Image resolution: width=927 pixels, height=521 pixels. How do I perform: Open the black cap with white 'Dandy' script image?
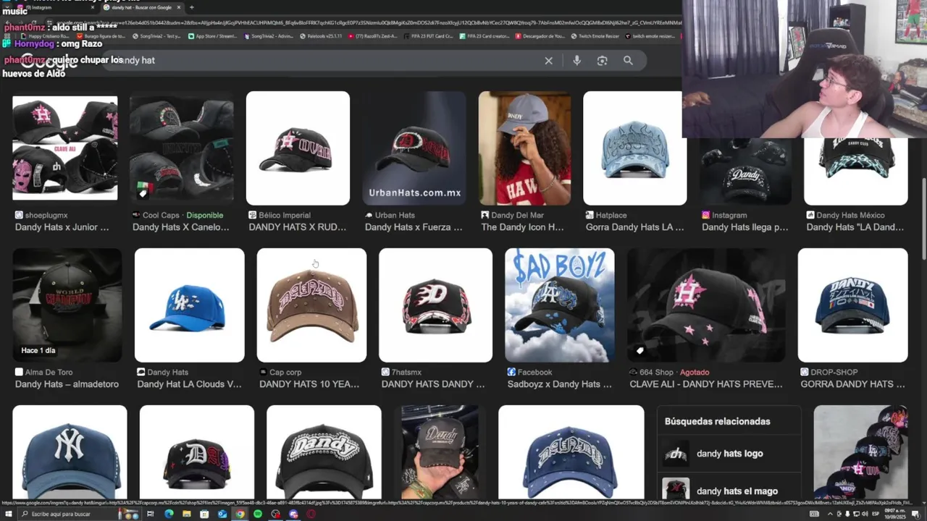(x=324, y=452)
